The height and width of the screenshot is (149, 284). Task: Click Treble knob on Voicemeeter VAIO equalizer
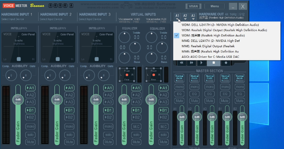(124, 37)
